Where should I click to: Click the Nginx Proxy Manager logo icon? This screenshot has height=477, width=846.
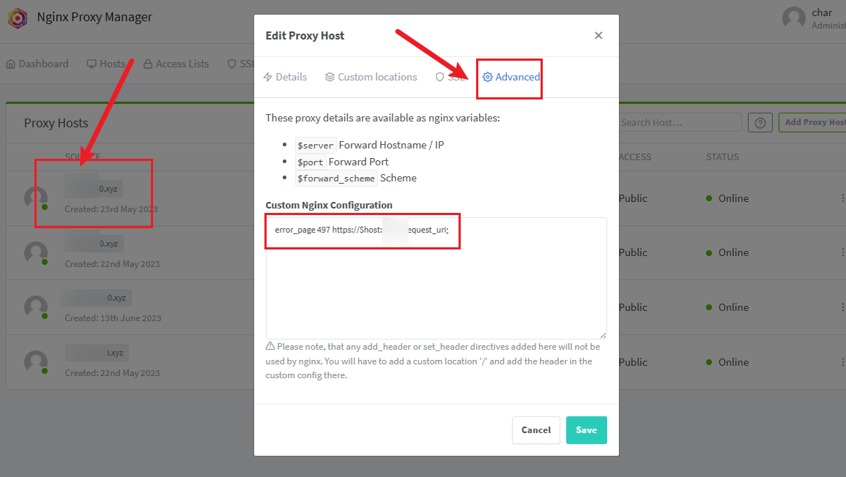pos(18,18)
